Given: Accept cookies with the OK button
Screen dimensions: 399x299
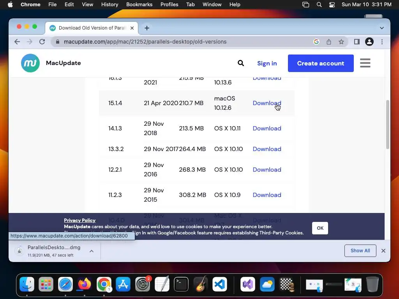Looking at the screenshot, I should click(x=320, y=228).
